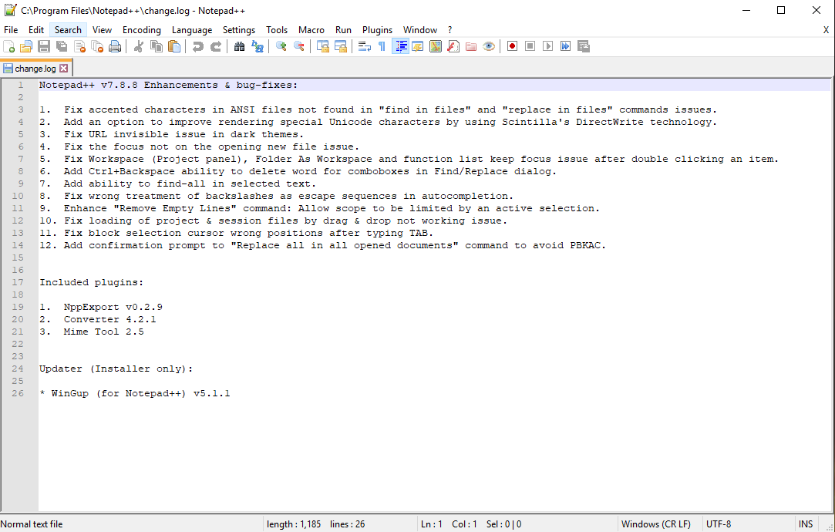Place cursor in 'Included plugins:' line
This screenshot has height=532, width=835.
pyautogui.click(x=91, y=282)
